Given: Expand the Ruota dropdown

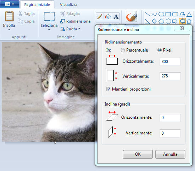Looking at the screenshot, I should tap(79, 29).
